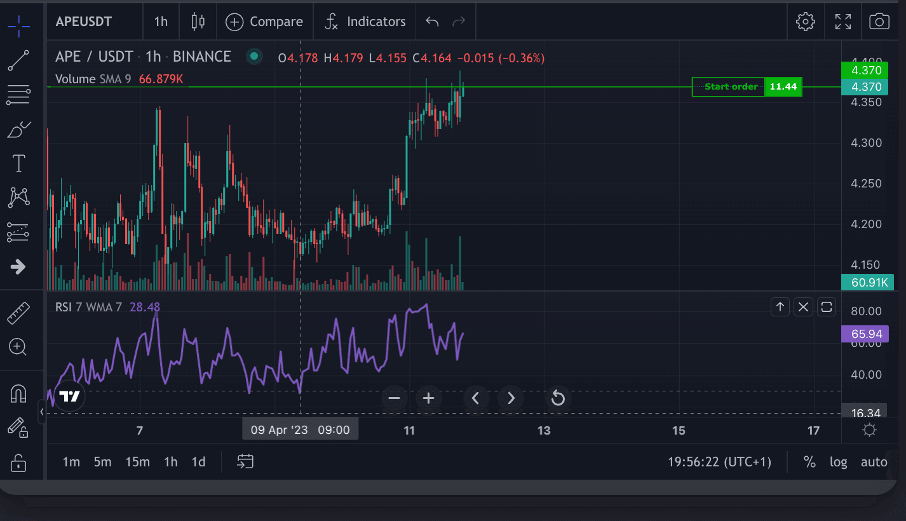Open the brush drawing tool
Image resolution: width=906 pixels, height=521 pixels.
pos(18,130)
